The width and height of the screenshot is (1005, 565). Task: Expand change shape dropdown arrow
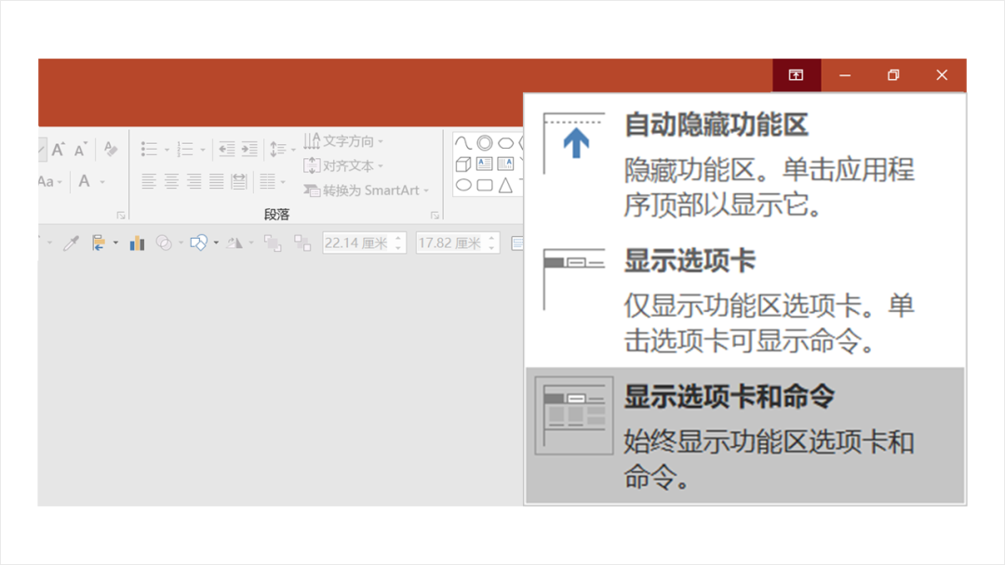(x=216, y=243)
